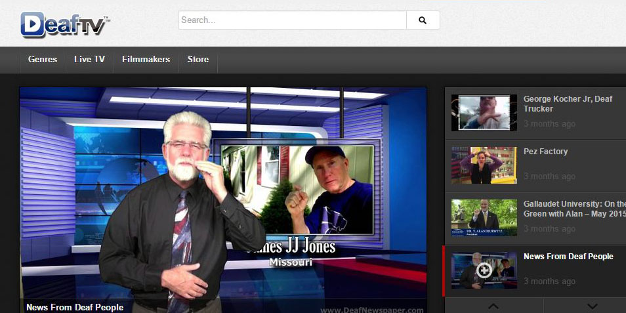Open the Genres menu
The height and width of the screenshot is (313, 626).
click(x=43, y=60)
